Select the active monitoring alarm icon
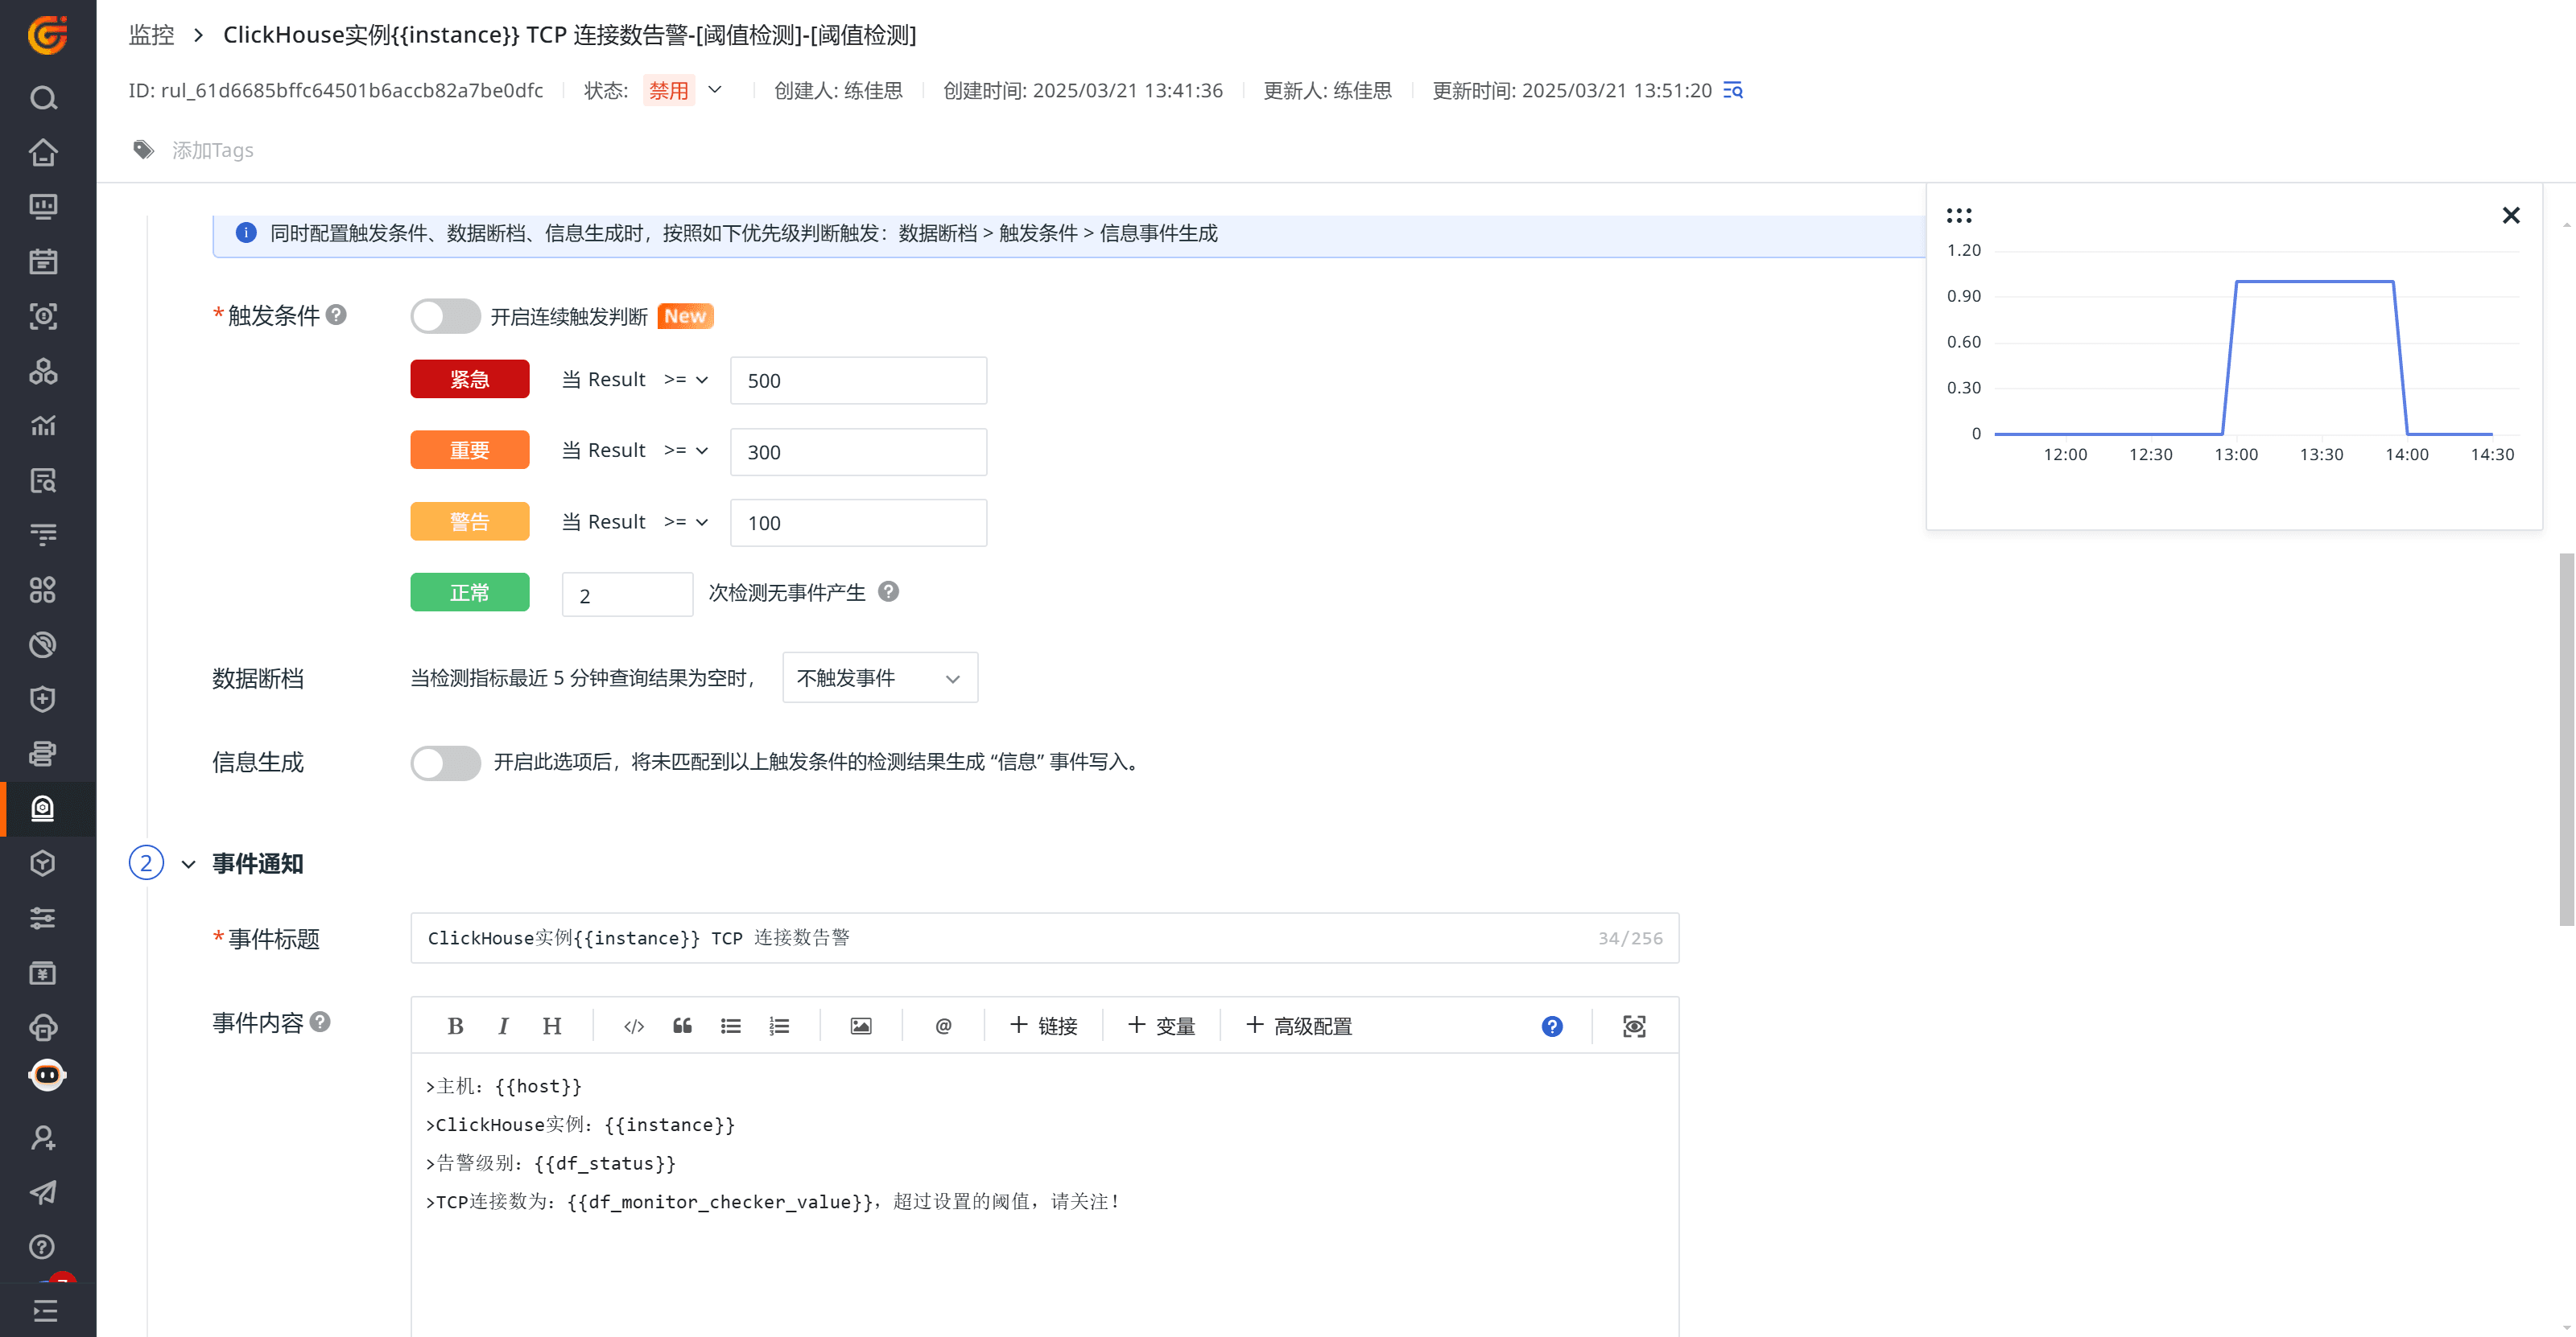The width and height of the screenshot is (2576, 1337). click(x=43, y=808)
